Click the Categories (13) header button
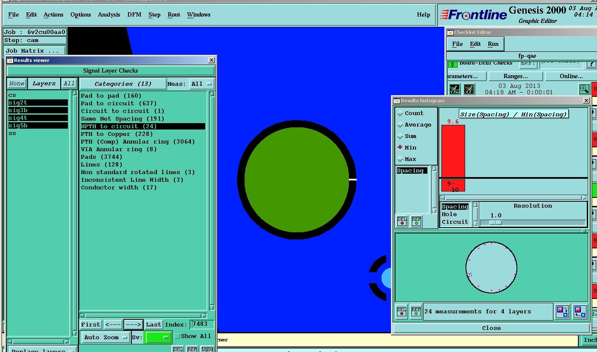Image resolution: width=597 pixels, height=352 pixels. click(123, 84)
